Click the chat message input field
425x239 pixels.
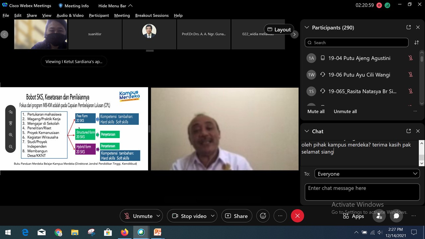[x=362, y=192]
